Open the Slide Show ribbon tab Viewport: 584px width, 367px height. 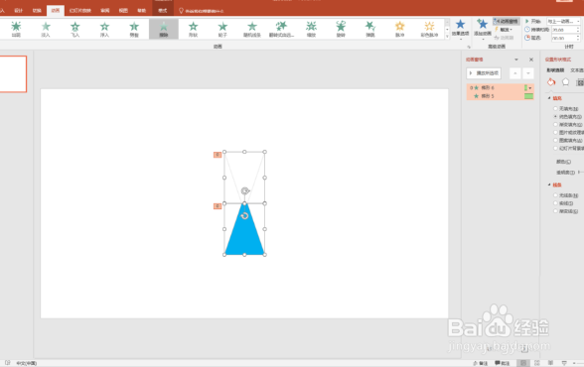click(80, 10)
